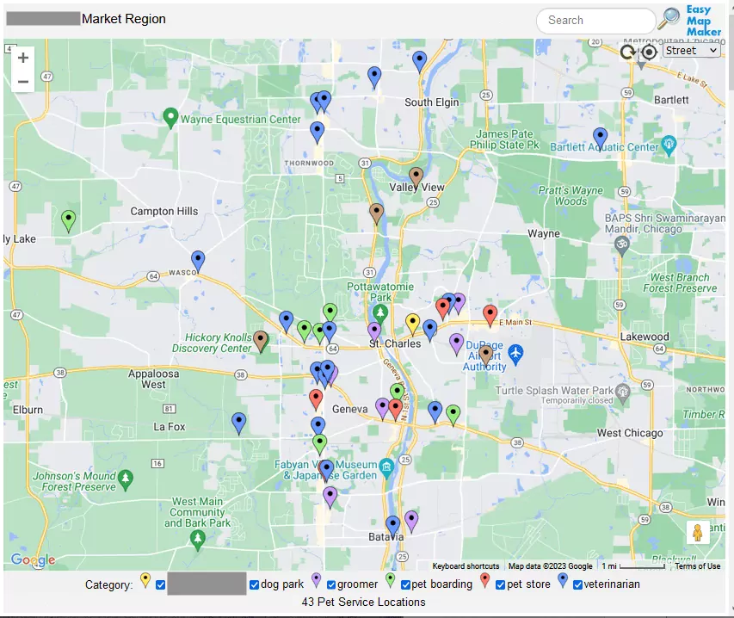Screen dimensions: 734x618
Task: Open the Street map type dropdown
Action: 691,51
